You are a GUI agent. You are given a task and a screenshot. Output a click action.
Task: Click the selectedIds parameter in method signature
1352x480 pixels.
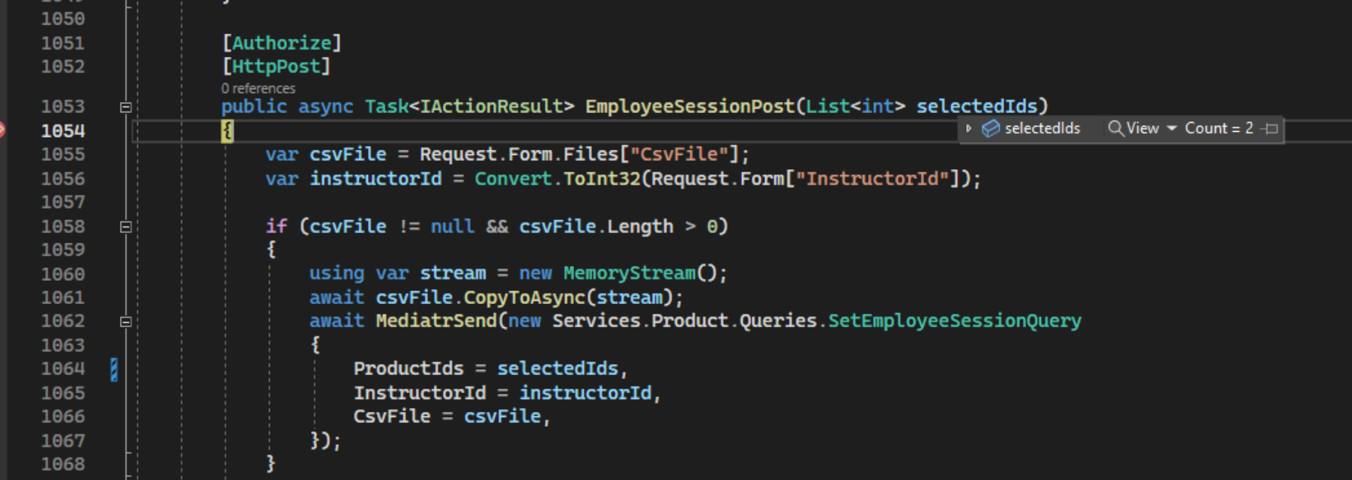click(977, 106)
